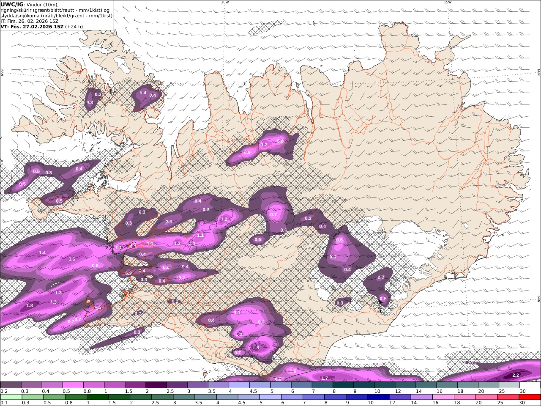The height and width of the screenshot is (406, 541).
Task: Click the 1.8 value over the sea off southwest coast
Action: coord(30,305)
